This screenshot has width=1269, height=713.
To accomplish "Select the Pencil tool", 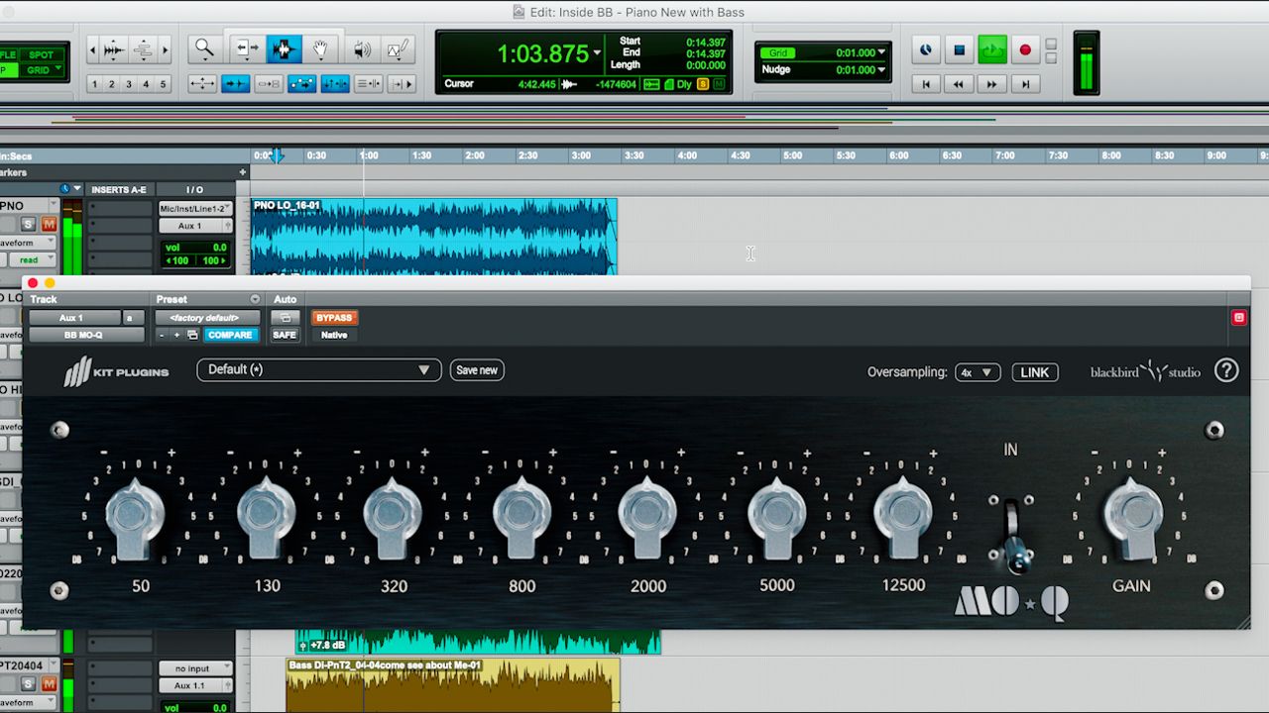I will pyautogui.click(x=398, y=49).
